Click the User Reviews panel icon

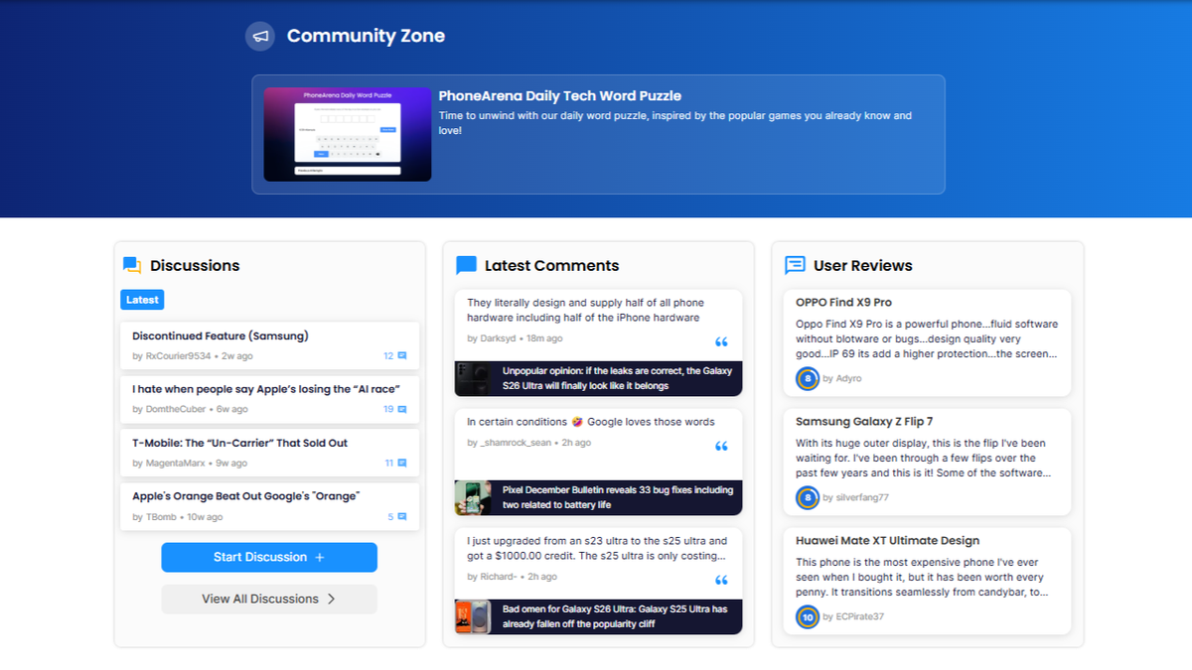point(794,265)
